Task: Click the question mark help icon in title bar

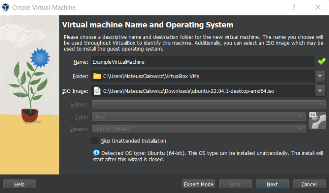Action: pos(294,7)
